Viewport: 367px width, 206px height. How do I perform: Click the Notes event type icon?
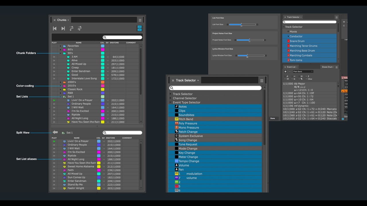[x=177, y=106]
